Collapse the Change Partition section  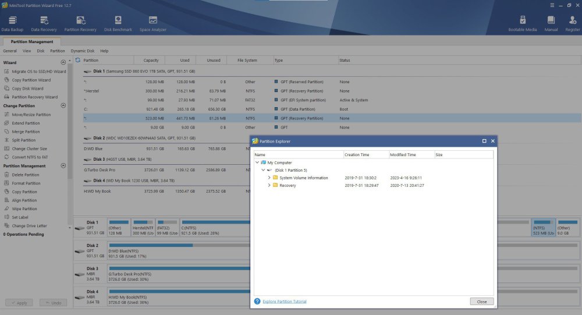coord(63,106)
